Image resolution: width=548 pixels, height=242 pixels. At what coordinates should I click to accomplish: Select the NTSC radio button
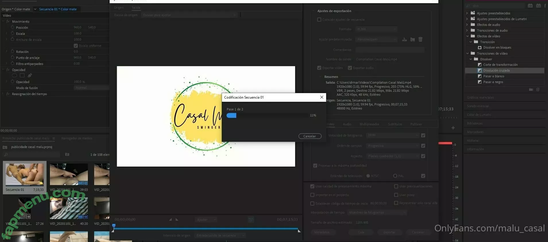point(368,176)
